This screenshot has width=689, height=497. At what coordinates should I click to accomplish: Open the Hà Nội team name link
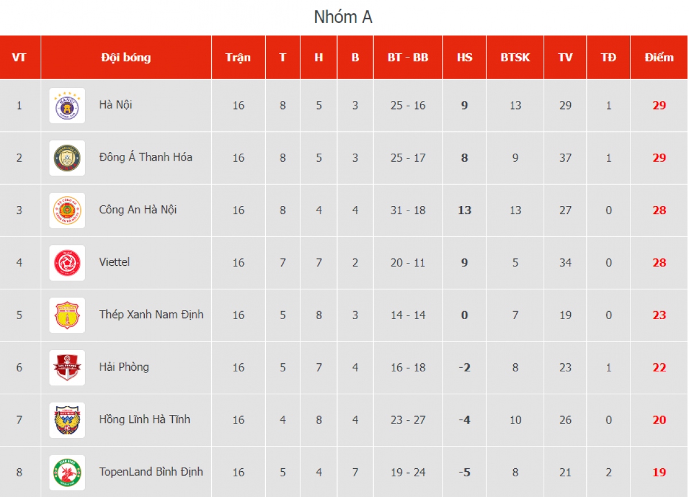[116, 105]
